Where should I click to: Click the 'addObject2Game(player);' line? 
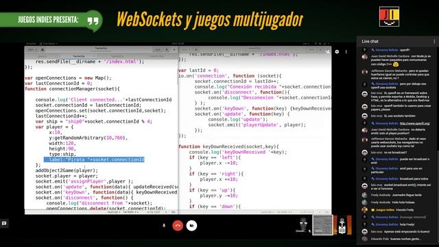[x=67, y=170]
